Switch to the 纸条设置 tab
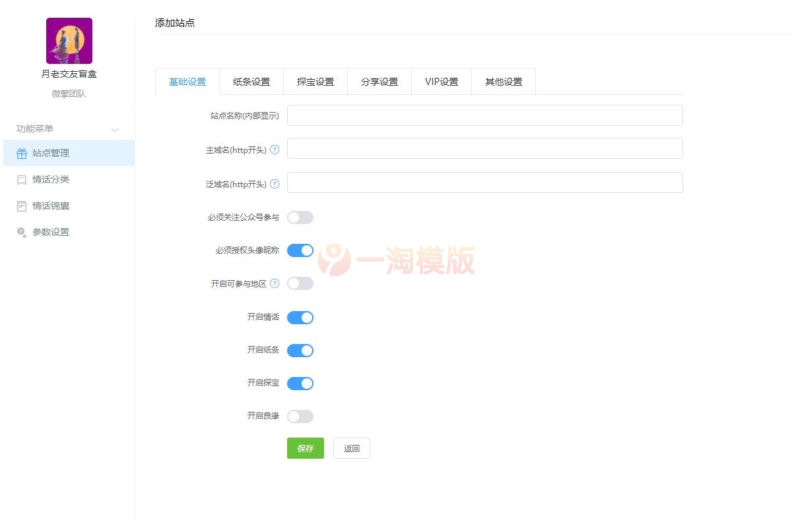 [251, 81]
